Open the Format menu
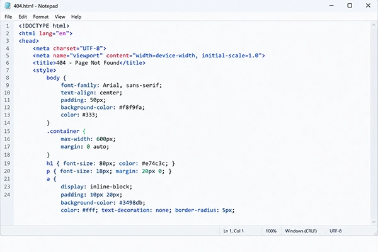Image resolution: width=378 pixels, height=252 pixels. pyautogui.click(x=41, y=17)
